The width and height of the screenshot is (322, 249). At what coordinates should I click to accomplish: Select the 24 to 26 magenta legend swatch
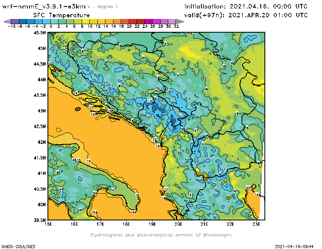click(148, 21)
